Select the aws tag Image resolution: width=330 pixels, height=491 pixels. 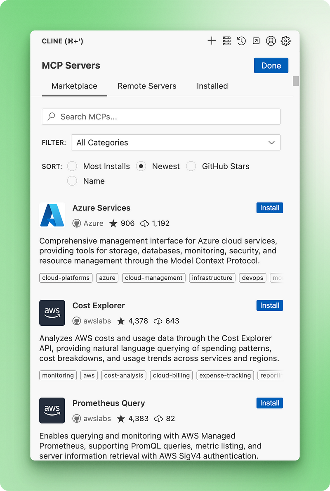pos(89,375)
